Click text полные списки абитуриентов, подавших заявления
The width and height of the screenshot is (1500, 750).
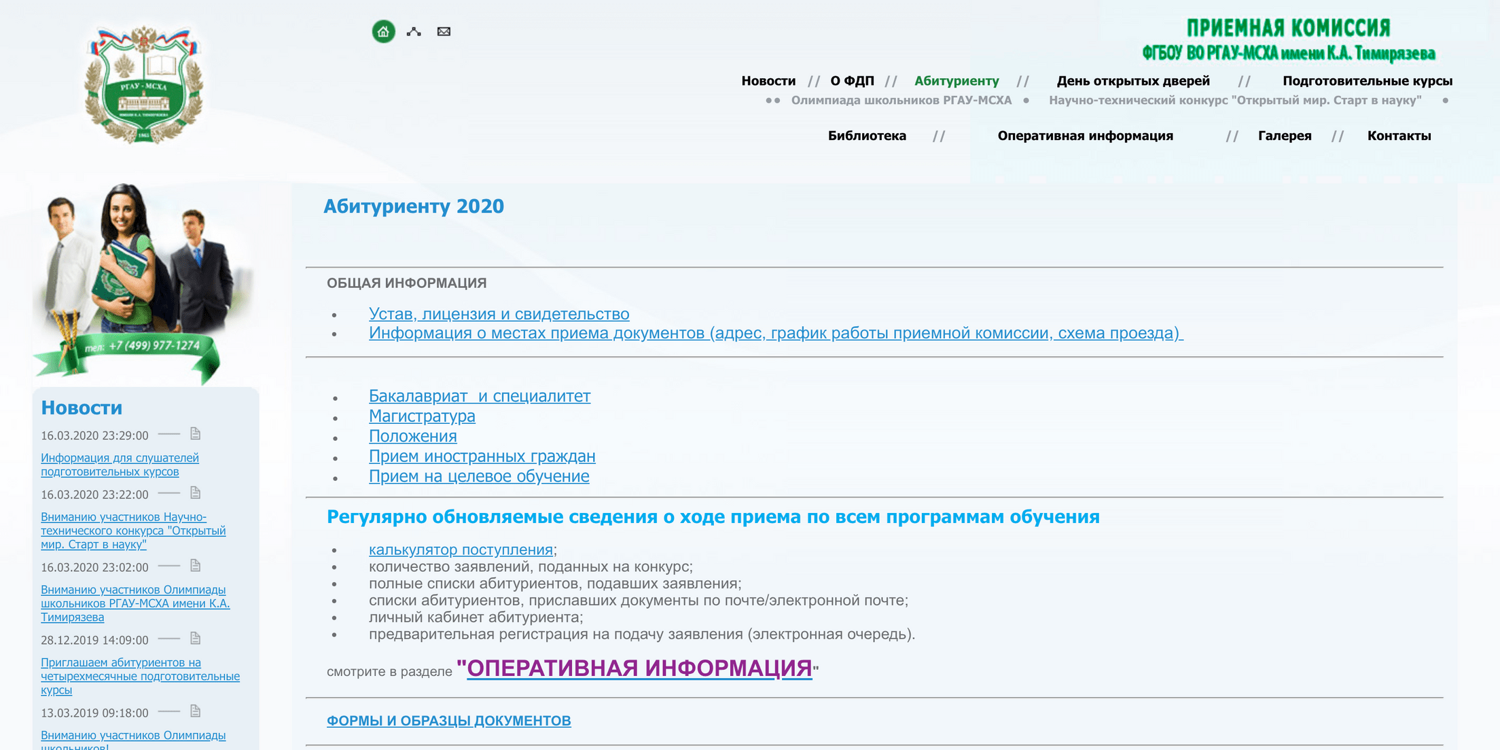coord(555,584)
